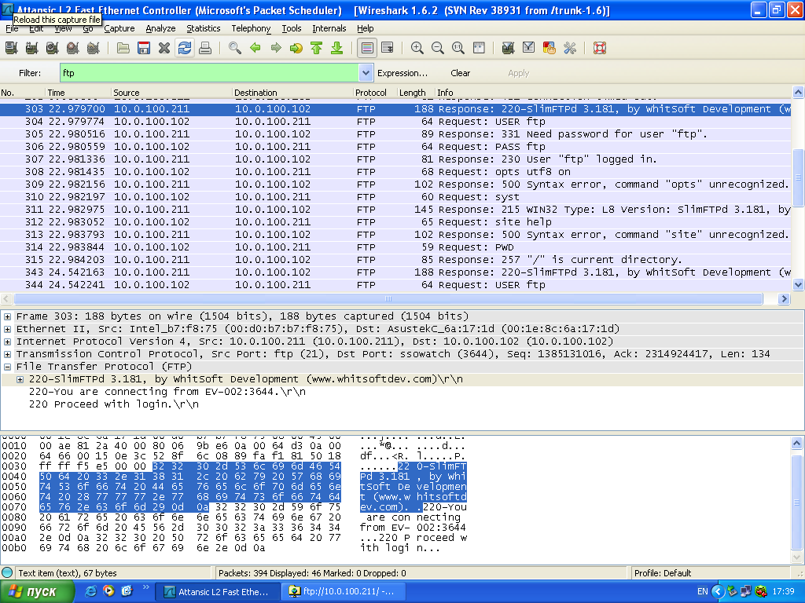Image resolution: width=805 pixels, height=603 pixels.
Task: Open the Analyze menu
Action: click(160, 28)
